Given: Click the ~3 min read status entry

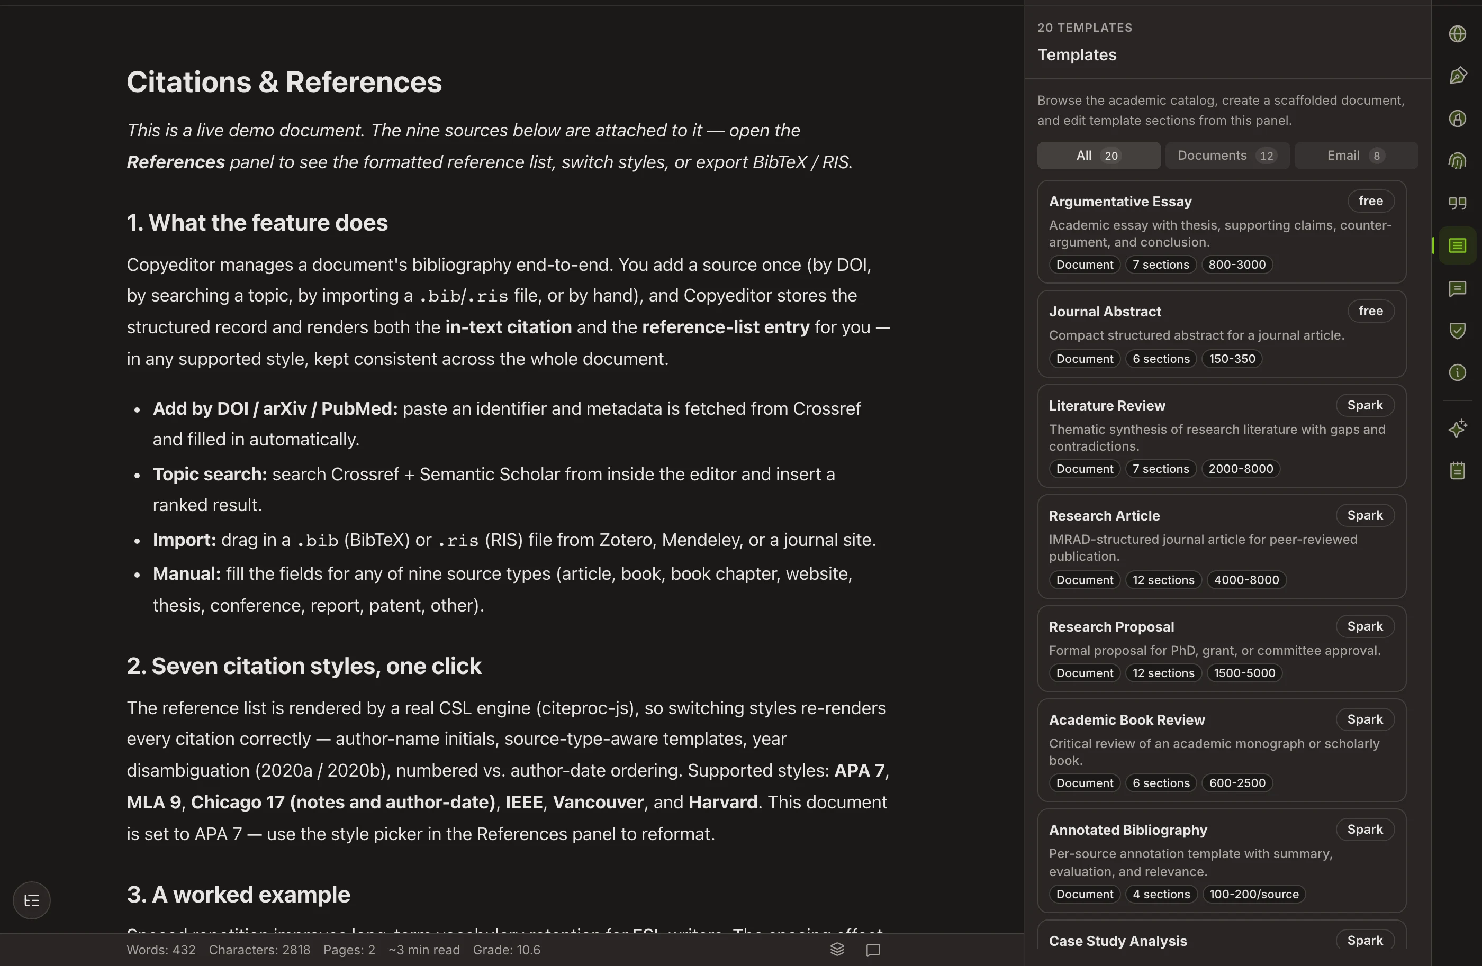Looking at the screenshot, I should 424,950.
